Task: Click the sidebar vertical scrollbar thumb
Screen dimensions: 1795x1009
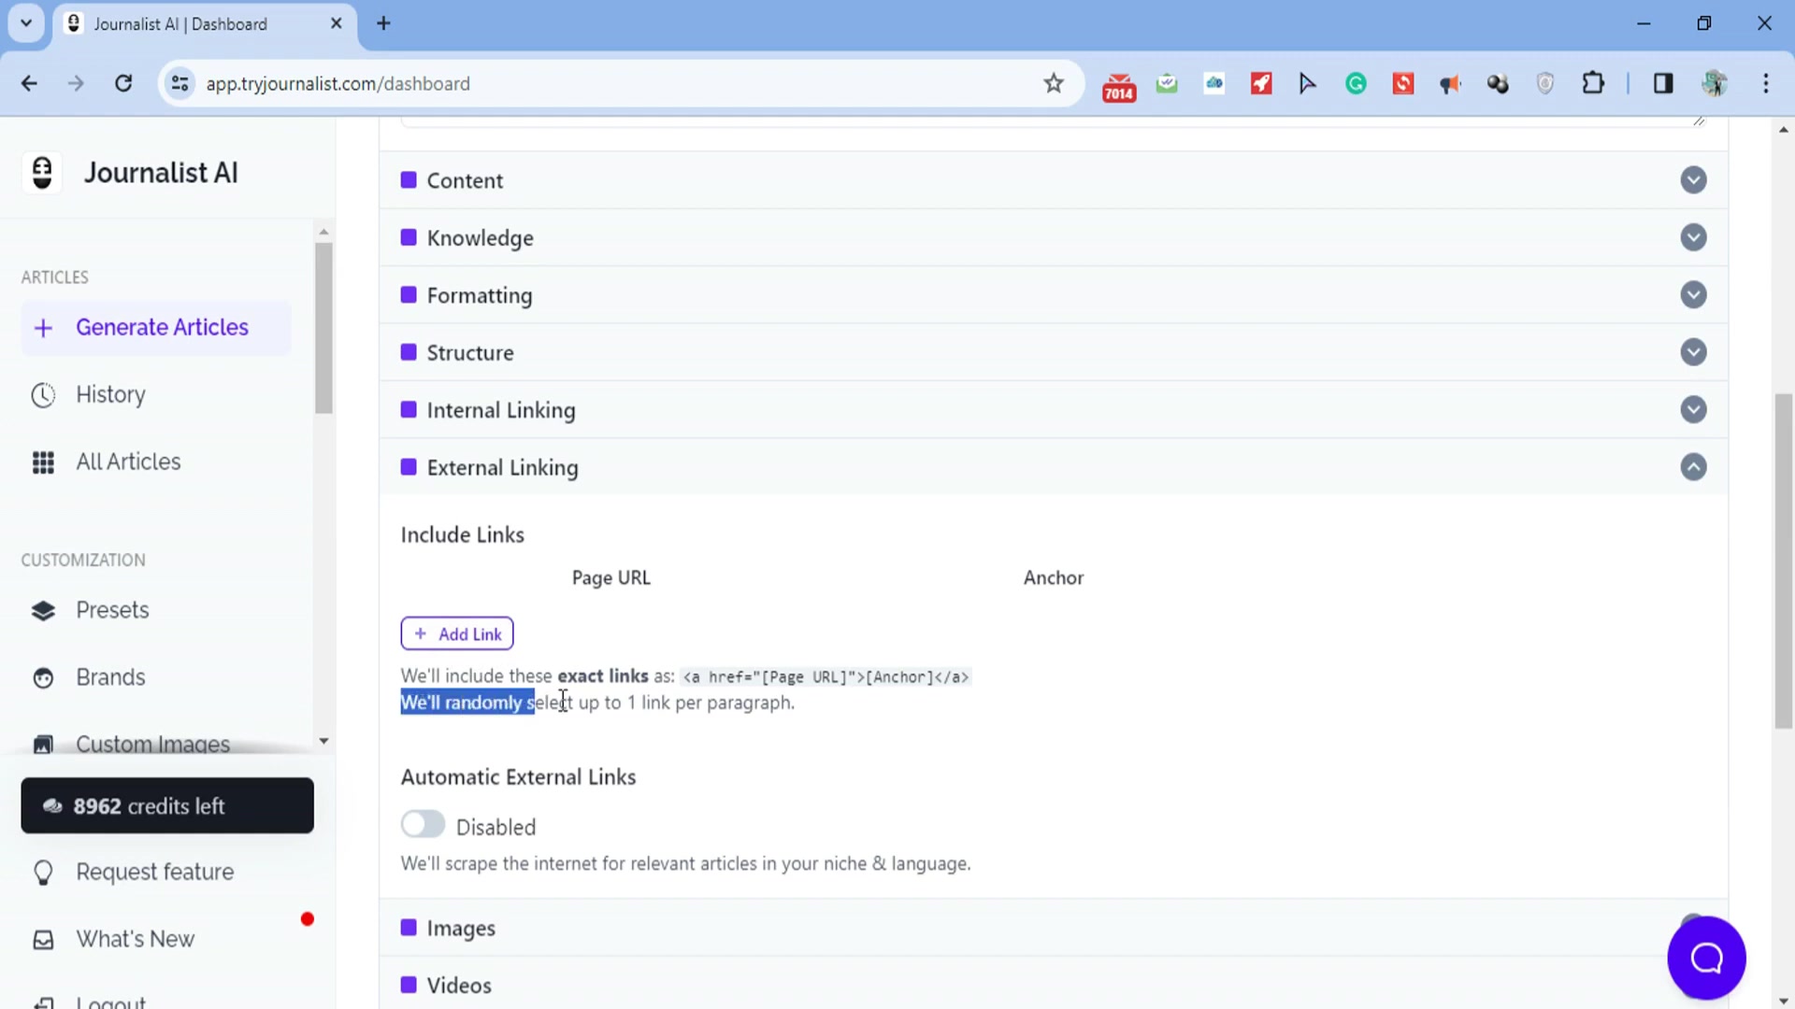Action: coord(323,327)
